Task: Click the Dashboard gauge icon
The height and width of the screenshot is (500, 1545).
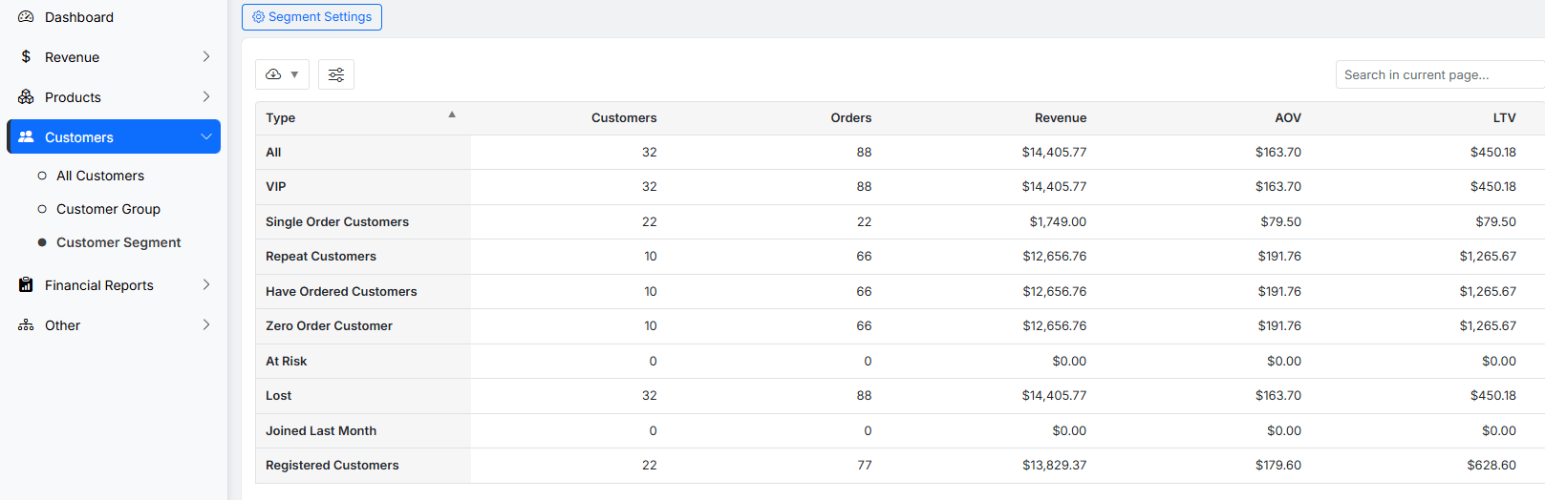Action: 26,17
